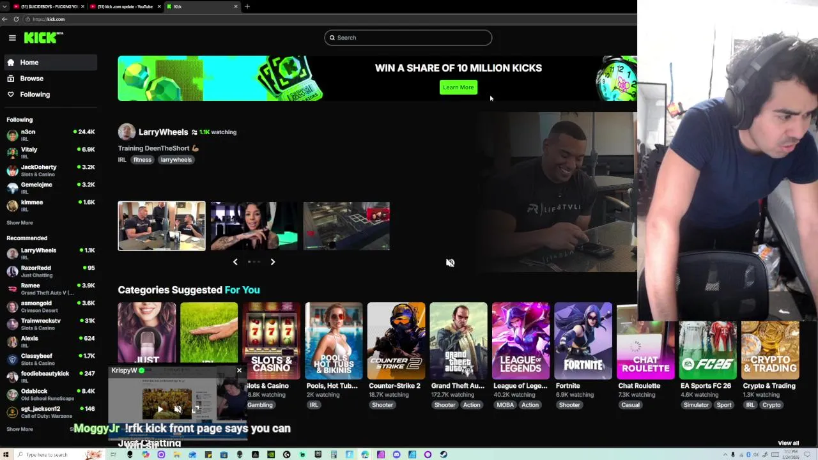Reload the page
818x460 pixels.
tap(17, 19)
